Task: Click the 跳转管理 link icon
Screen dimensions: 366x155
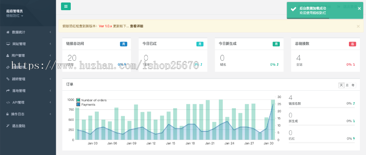Action: 8,79
